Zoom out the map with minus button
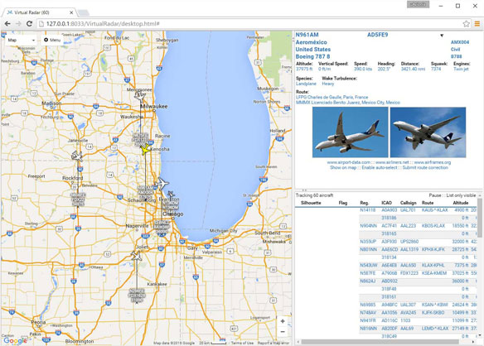The height and width of the screenshot is (346, 484). (283, 332)
